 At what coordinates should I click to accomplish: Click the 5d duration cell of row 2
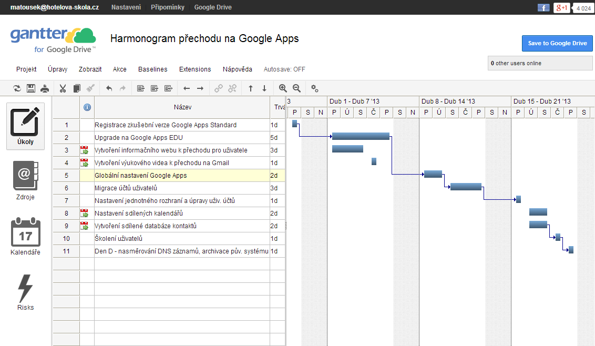coord(278,137)
